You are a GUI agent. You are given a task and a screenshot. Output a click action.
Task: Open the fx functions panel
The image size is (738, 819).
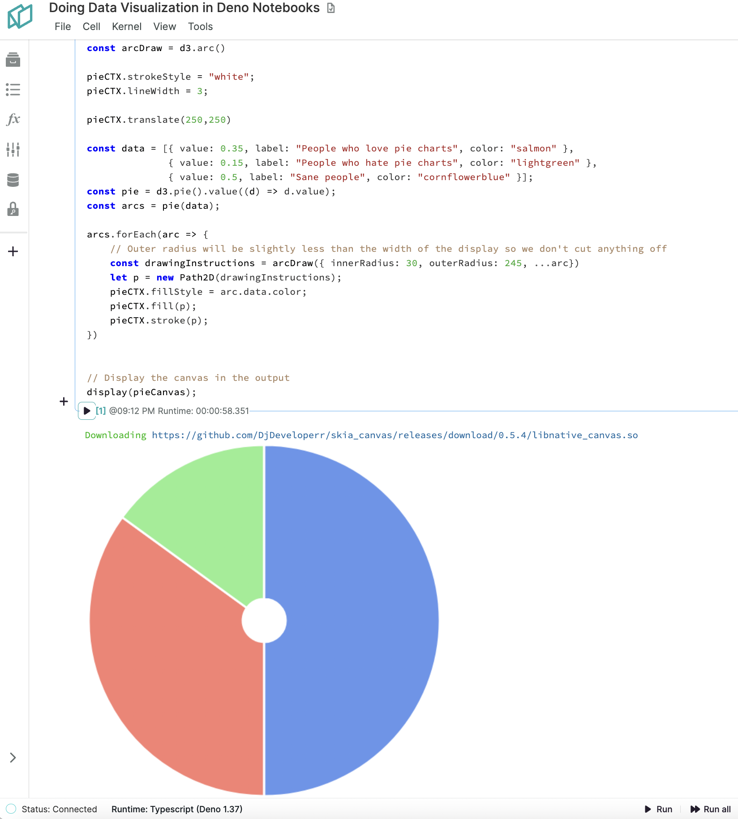click(13, 119)
